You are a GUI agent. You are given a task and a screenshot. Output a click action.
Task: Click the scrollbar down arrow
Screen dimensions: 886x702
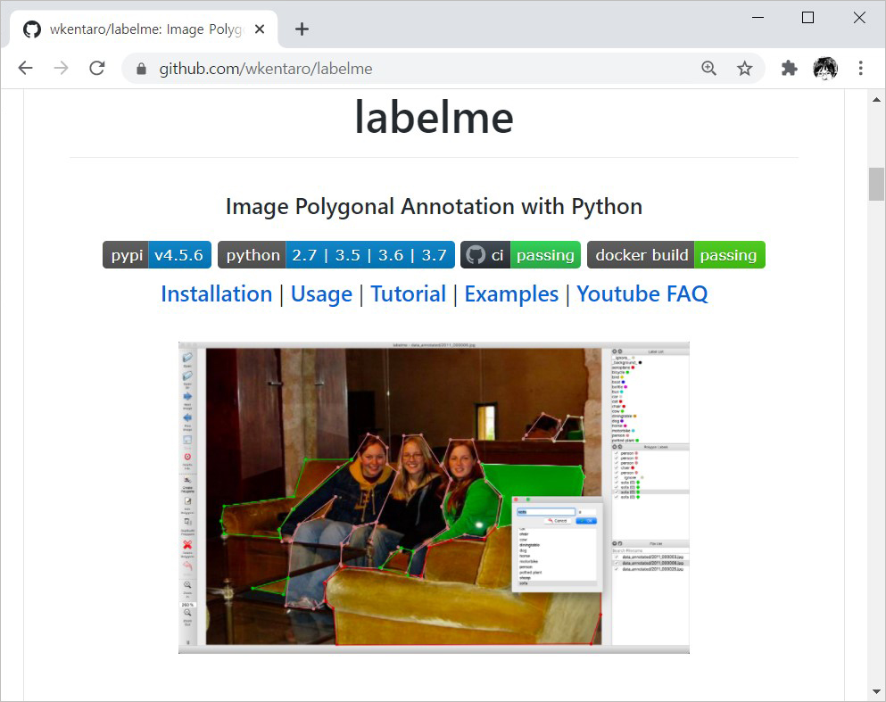tap(876, 691)
